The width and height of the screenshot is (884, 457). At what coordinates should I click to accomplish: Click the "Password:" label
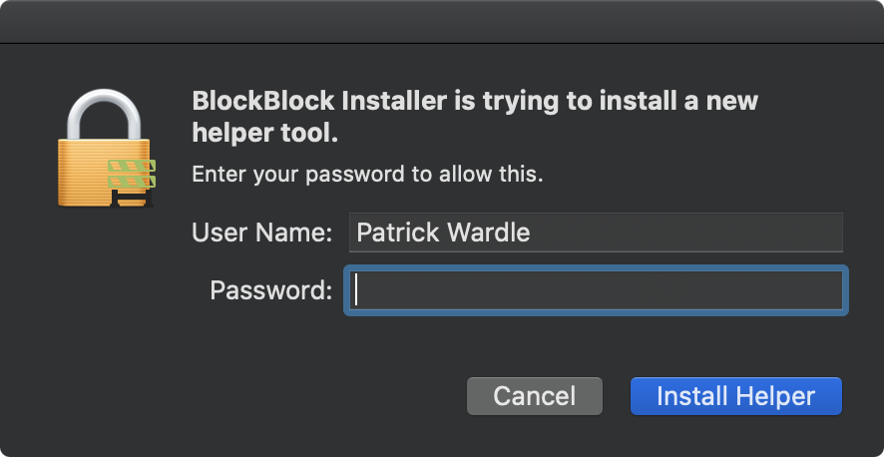(x=270, y=290)
